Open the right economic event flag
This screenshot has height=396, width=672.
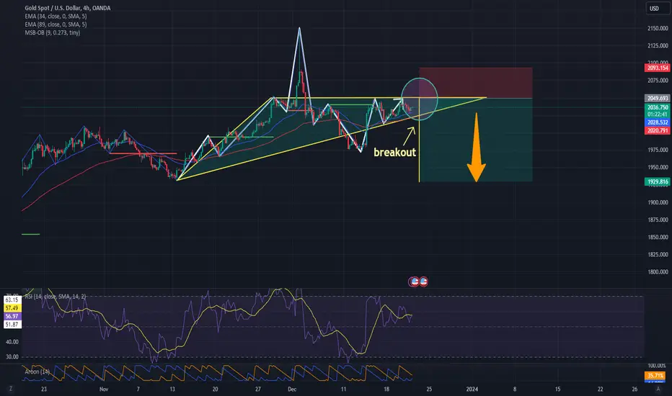pyautogui.click(x=423, y=282)
